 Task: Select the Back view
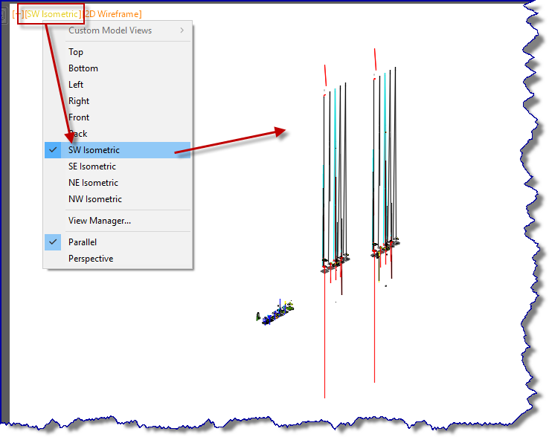(118, 134)
